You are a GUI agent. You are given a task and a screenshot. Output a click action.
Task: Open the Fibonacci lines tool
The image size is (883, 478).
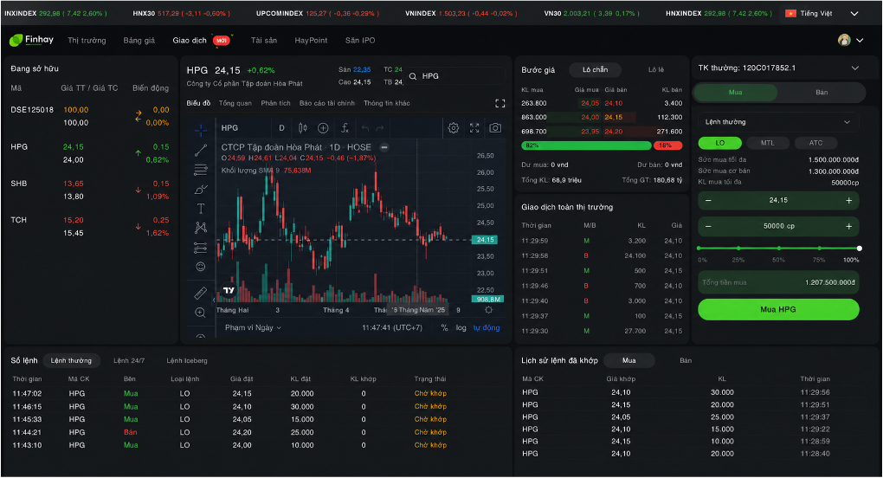coord(201,170)
